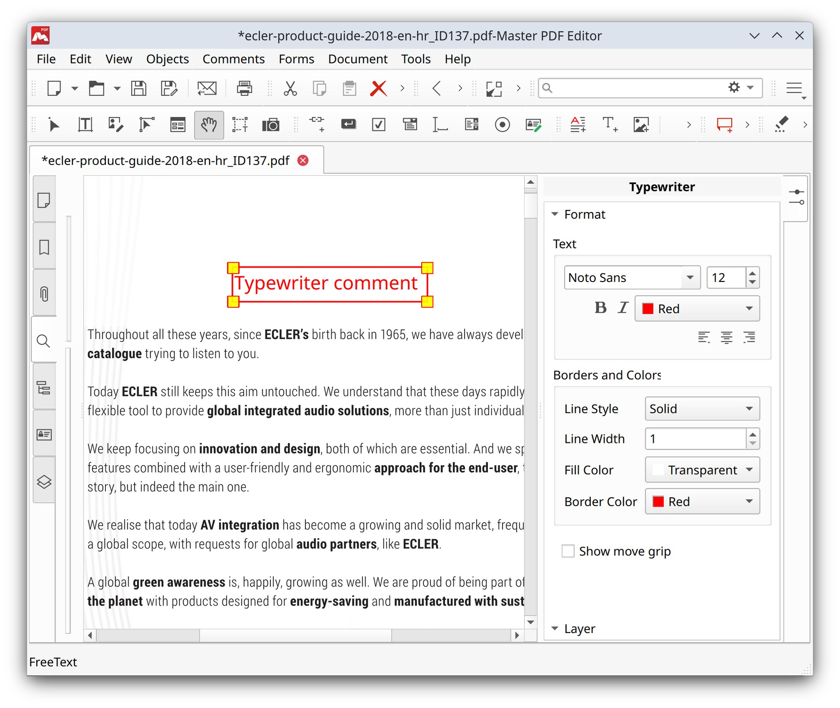Activate the Hand tool
840x708 pixels.
point(209,125)
